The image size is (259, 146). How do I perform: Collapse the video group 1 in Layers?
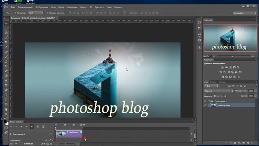click(209, 101)
